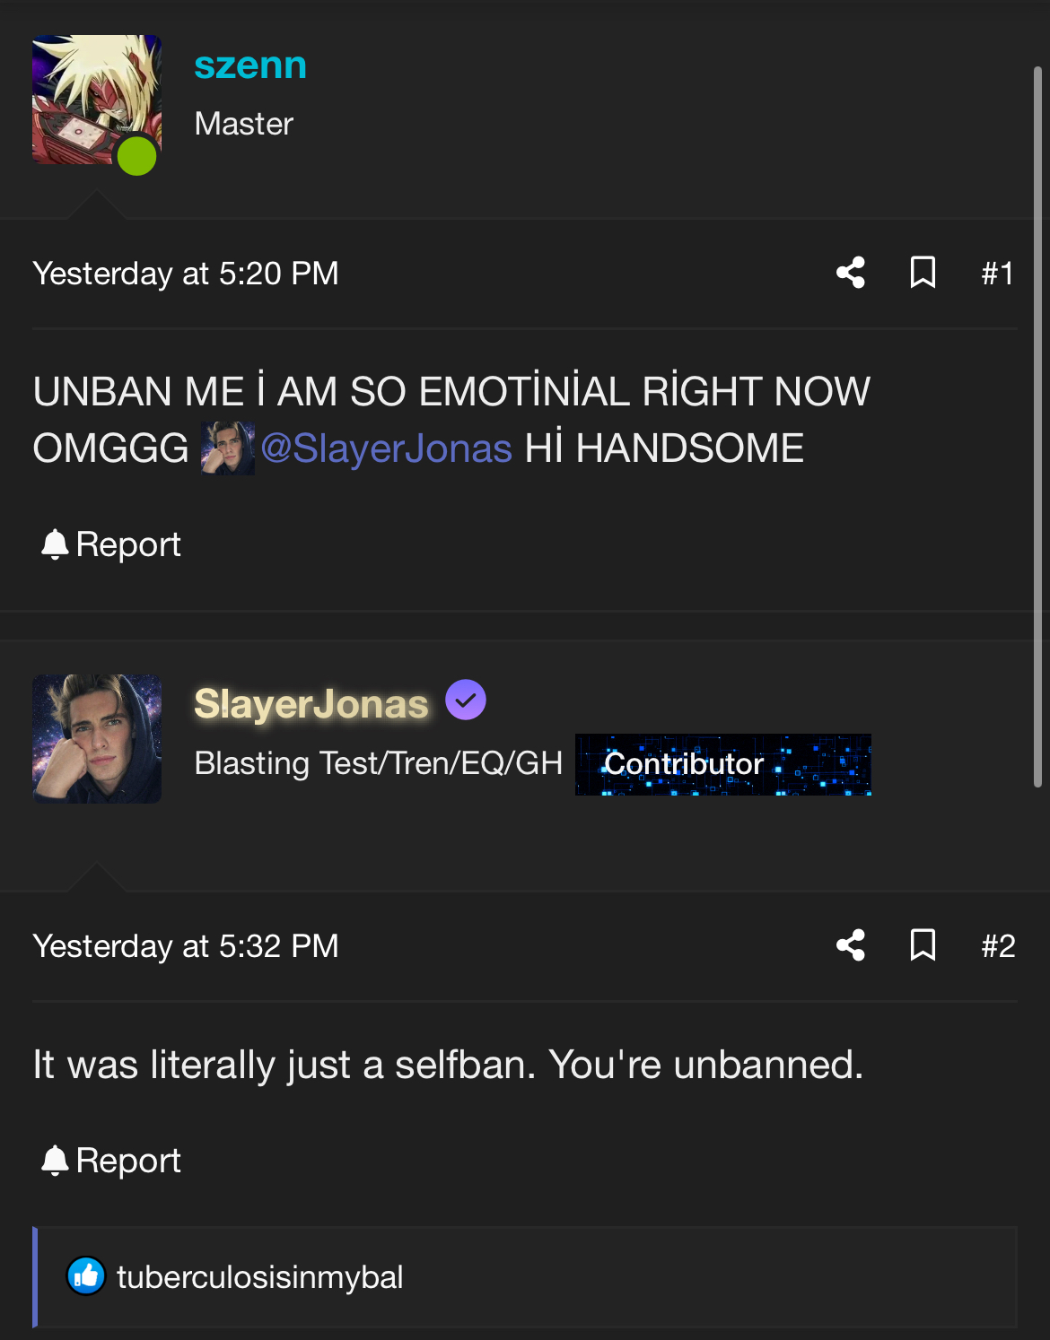Screen dimensions: 1050x1340
Task: Open post number #1 permalink
Action: click(998, 274)
